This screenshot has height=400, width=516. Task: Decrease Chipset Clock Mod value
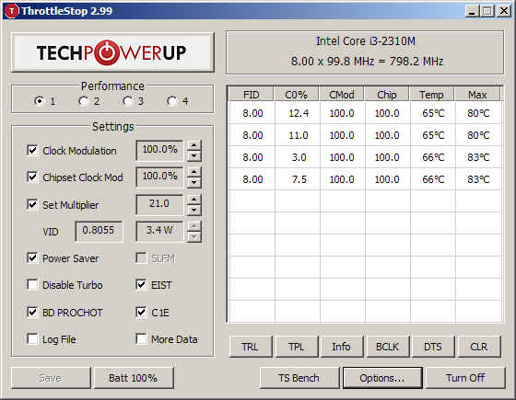click(x=194, y=183)
